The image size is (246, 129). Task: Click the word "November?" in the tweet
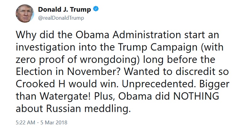pyautogui.click(x=94, y=72)
